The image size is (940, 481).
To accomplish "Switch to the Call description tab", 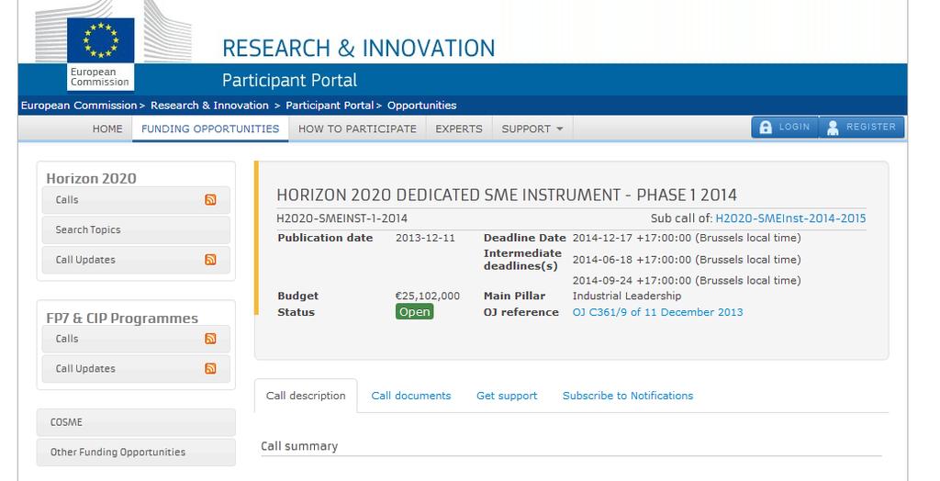I will (x=306, y=396).
